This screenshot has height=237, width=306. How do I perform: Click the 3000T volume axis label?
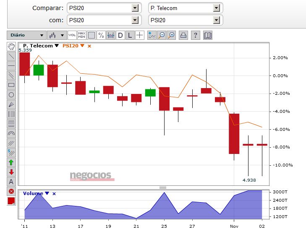(x=280, y=192)
